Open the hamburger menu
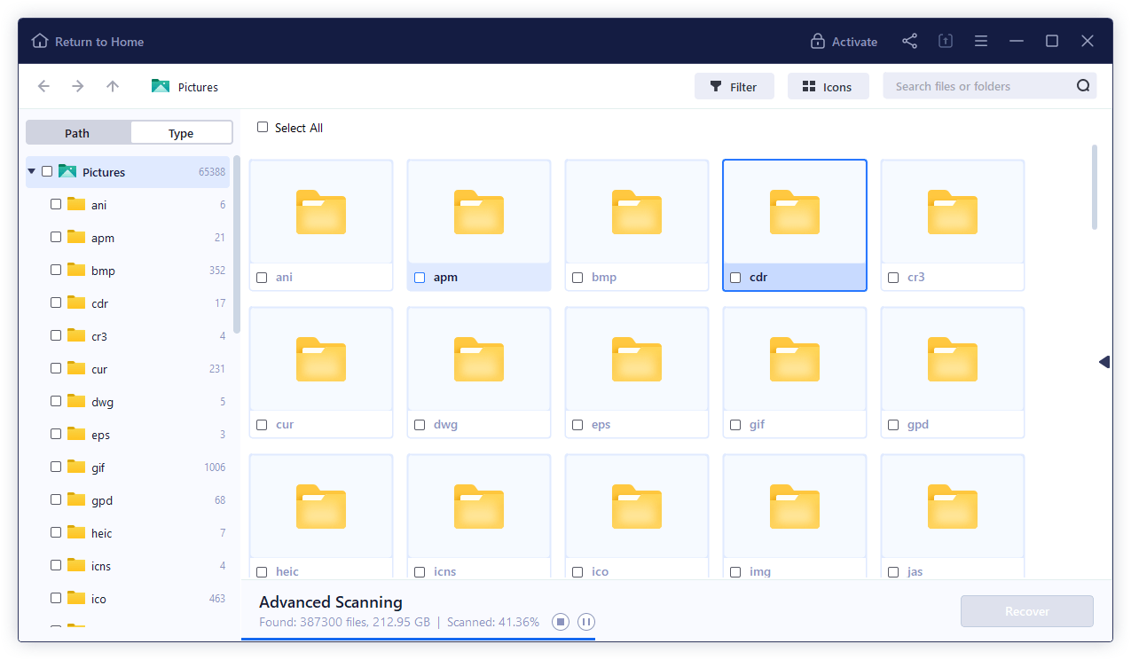 980,41
